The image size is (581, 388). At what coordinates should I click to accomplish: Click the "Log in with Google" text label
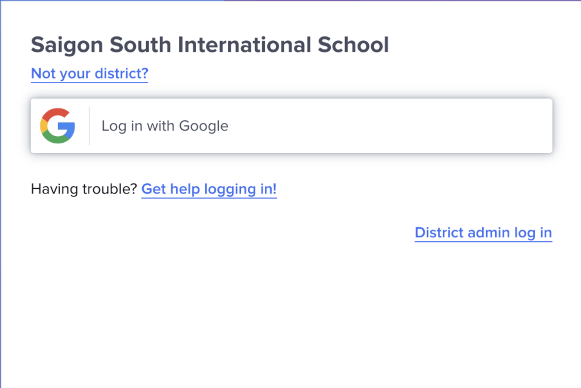click(165, 126)
